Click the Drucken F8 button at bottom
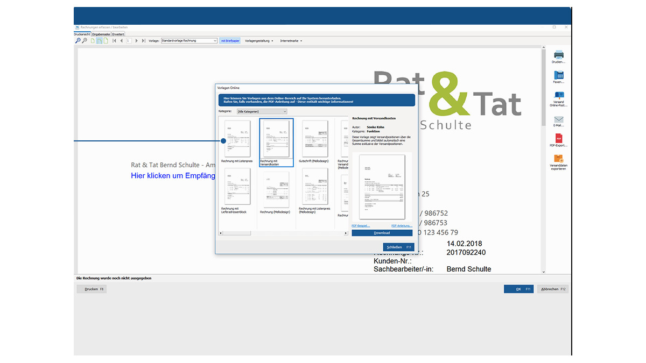 tap(92, 289)
